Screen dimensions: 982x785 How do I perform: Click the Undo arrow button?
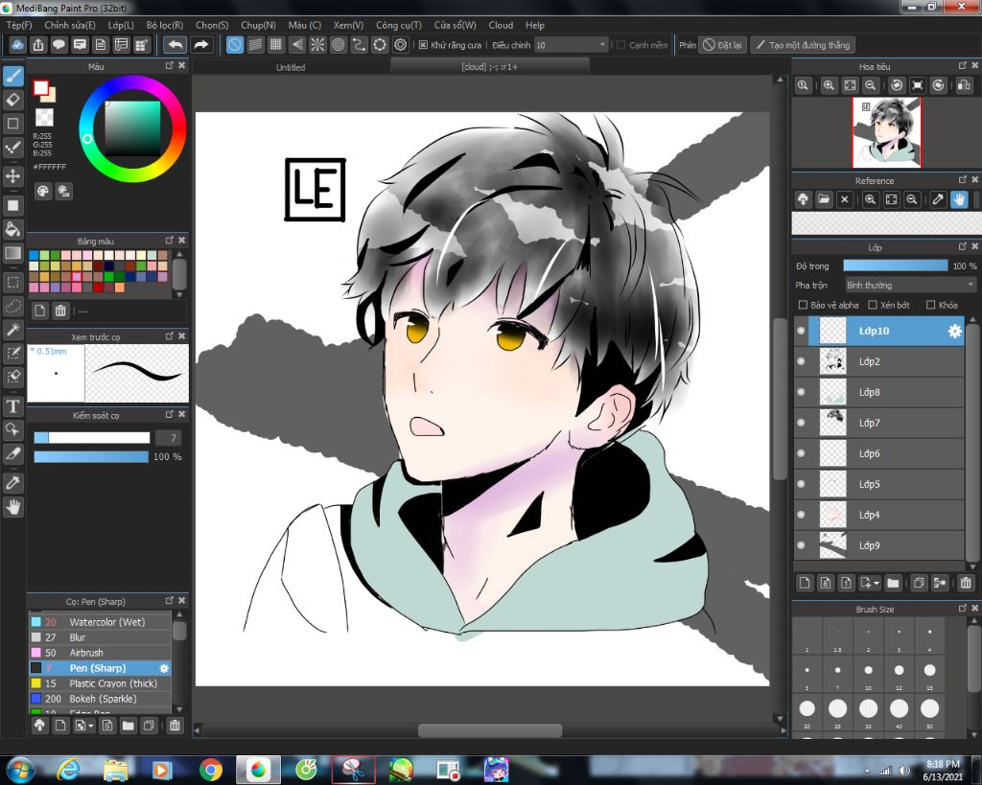click(175, 44)
